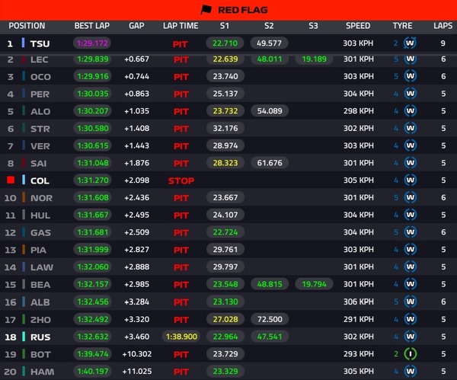Click the wet tyre icon in BEA row
This screenshot has height=380, width=457.
[410, 284]
